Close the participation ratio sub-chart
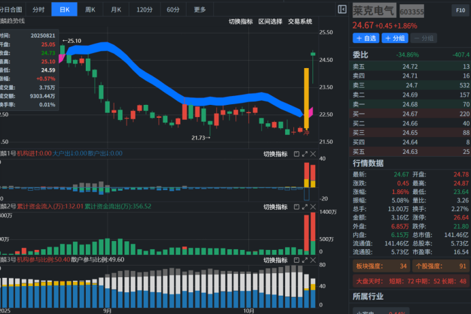 [x=314, y=259]
